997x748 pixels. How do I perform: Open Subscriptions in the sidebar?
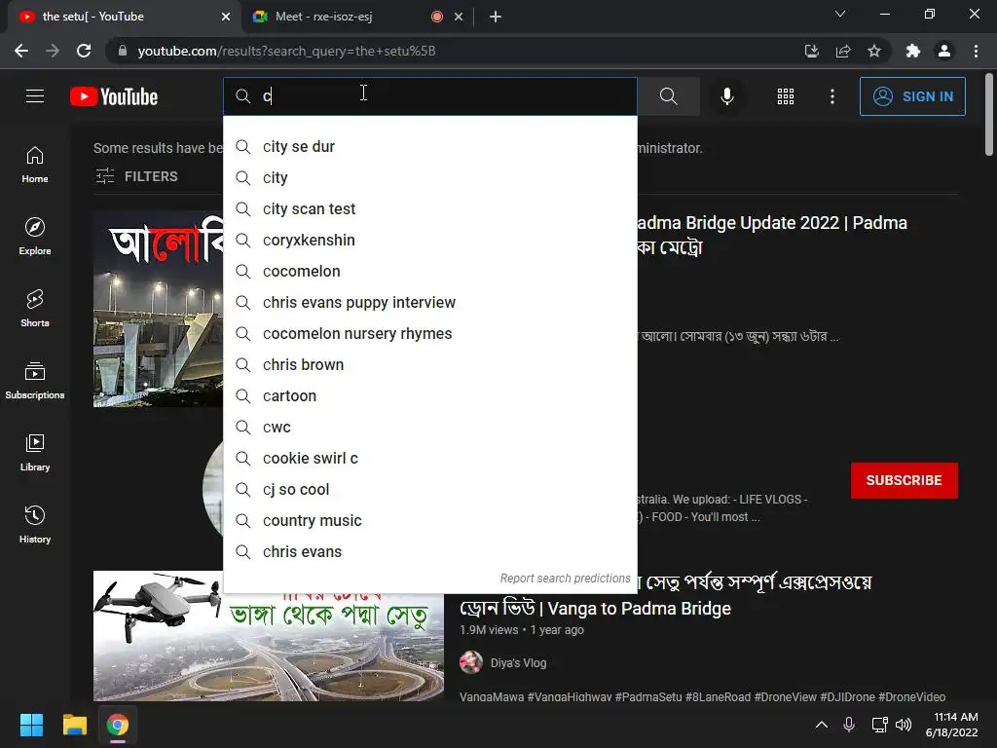[x=35, y=381]
